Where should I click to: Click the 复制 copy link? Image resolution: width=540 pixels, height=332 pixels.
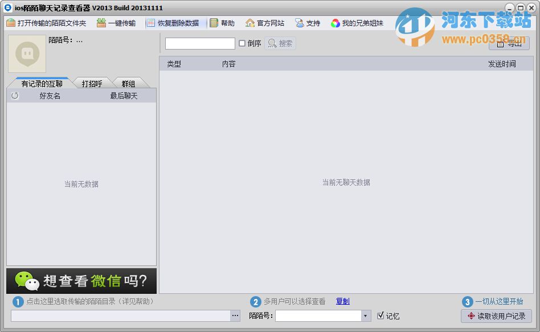point(342,301)
